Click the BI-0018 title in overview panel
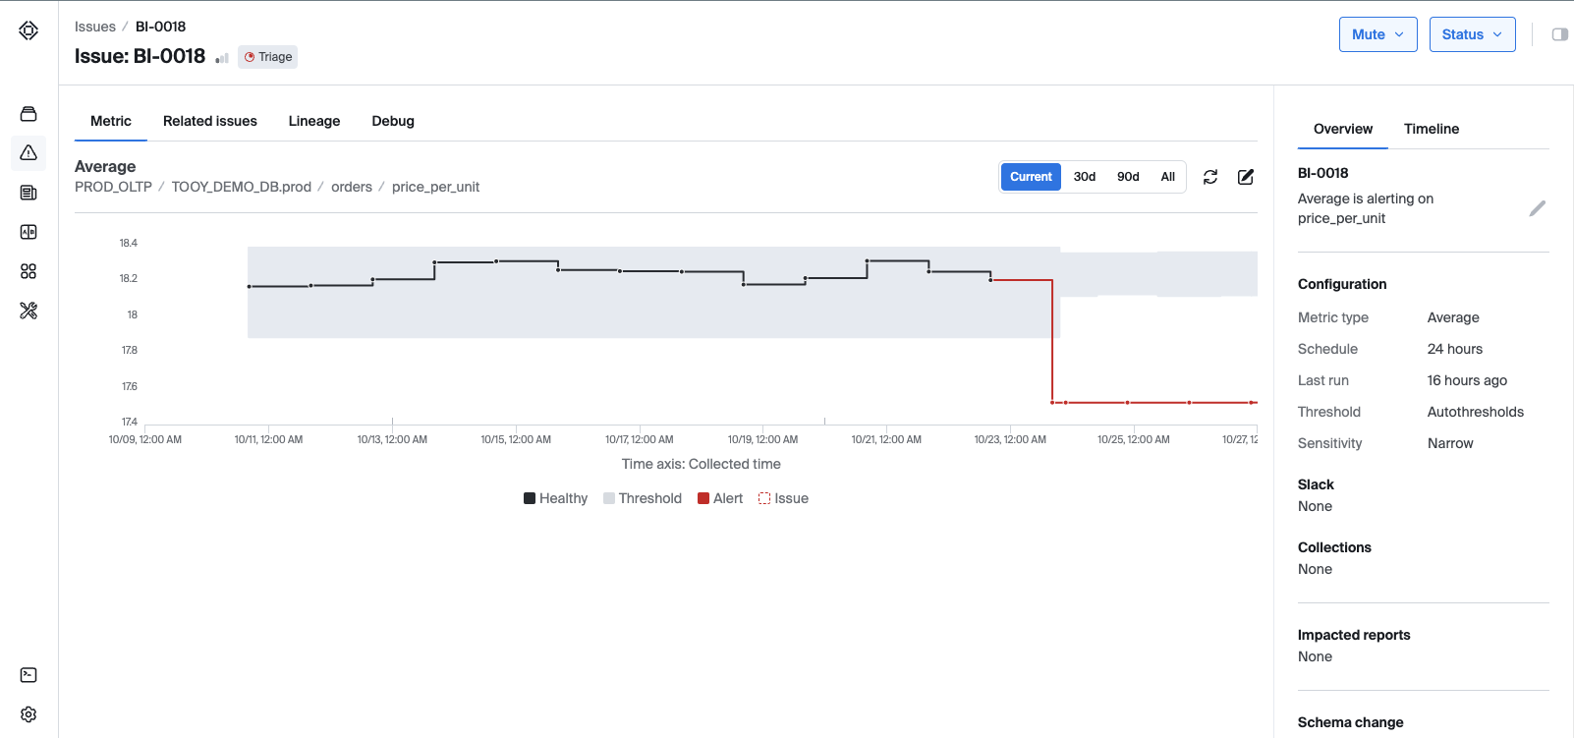The image size is (1574, 738). (1323, 173)
